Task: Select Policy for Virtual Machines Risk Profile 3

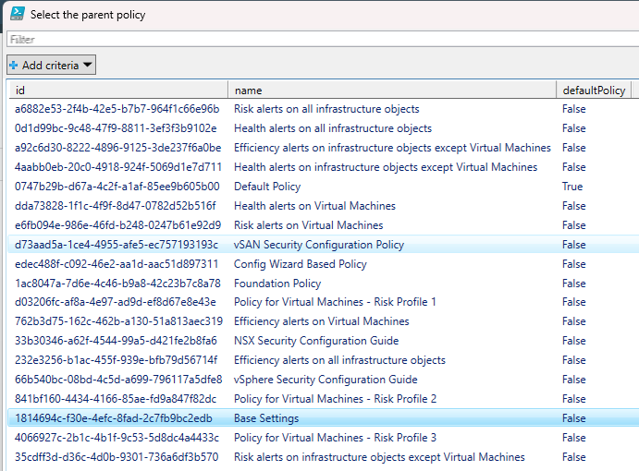Action: click(335, 438)
